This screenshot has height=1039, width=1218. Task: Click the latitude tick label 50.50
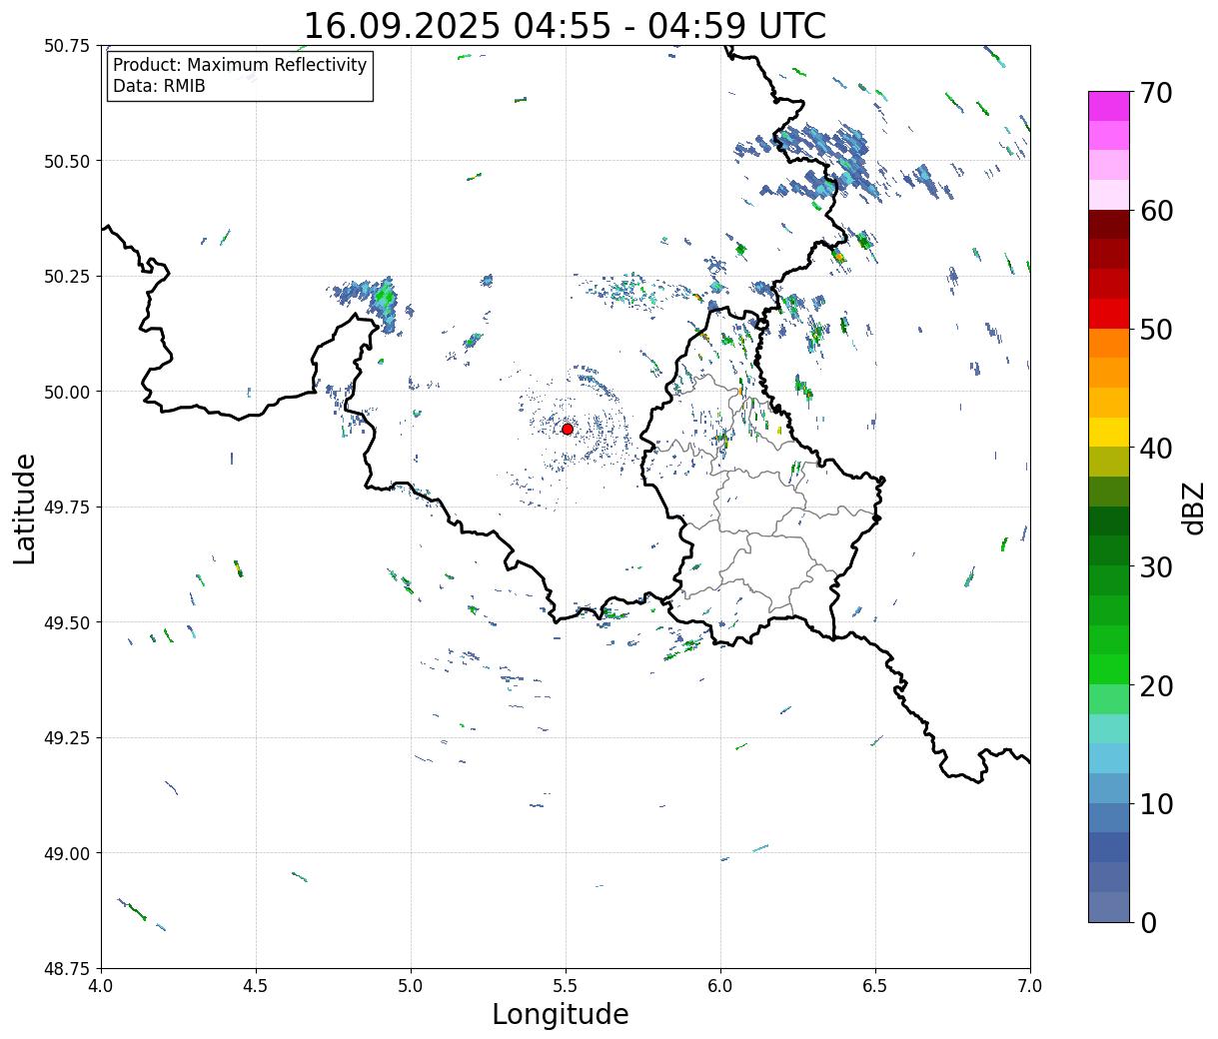coord(67,161)
